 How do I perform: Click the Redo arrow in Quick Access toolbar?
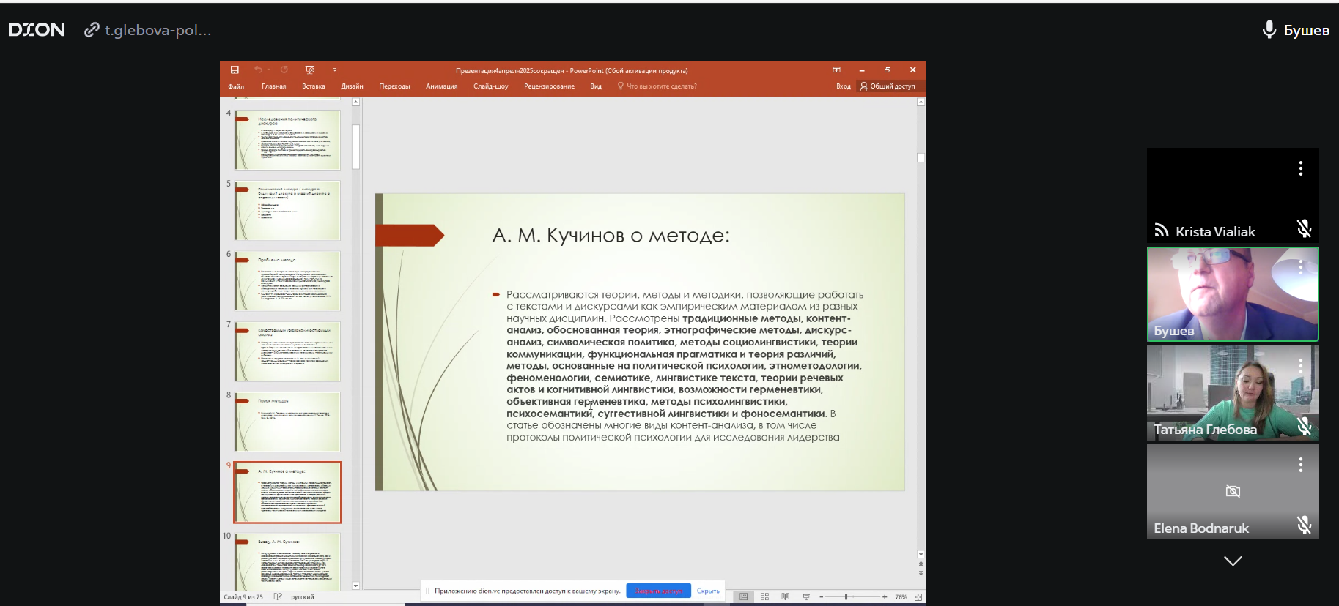pyautogui.click(x=284, y=70)
